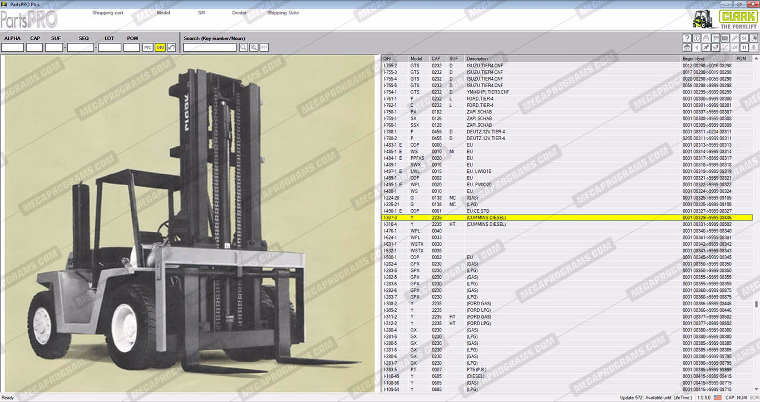Click the LOT toolbar icon
The width and height of the screenshot is (760, 402).
tap(734, 47)
